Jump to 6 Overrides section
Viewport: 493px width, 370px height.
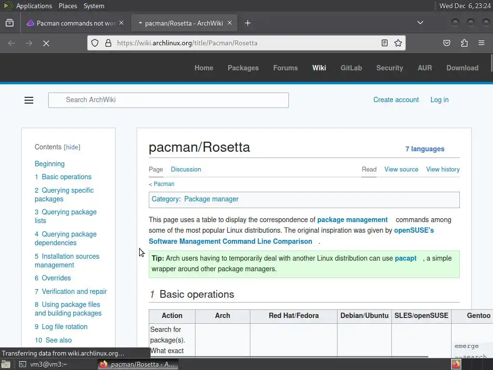pos(52,278)
